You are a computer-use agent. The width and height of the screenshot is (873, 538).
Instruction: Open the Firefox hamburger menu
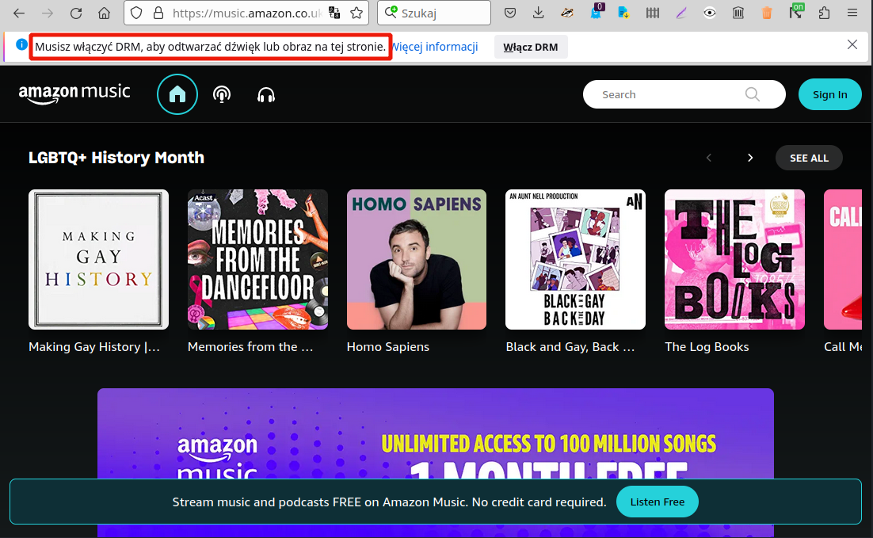[x=852, y=13]
